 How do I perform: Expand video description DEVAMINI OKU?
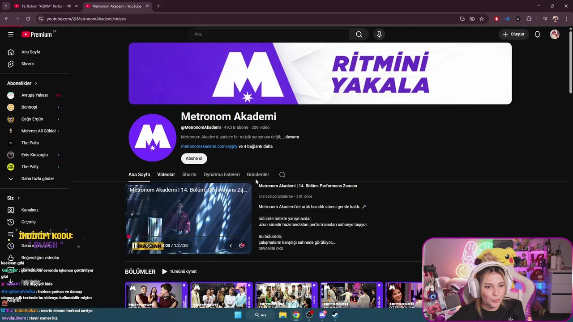(271, 249)
